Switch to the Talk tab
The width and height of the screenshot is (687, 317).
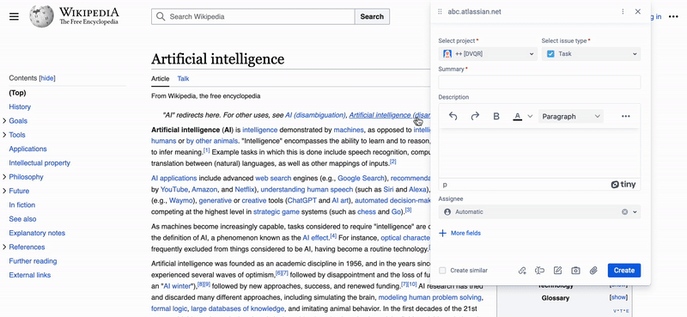point(183,79)
